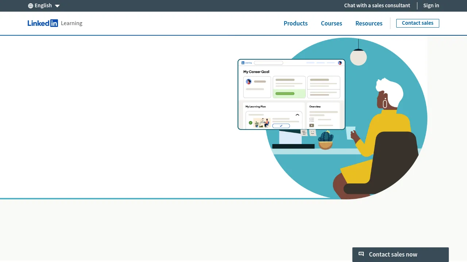This screenshot has height=262, width=467.
Task: Open the English language selector label
Action: click(x=43, y=5)
